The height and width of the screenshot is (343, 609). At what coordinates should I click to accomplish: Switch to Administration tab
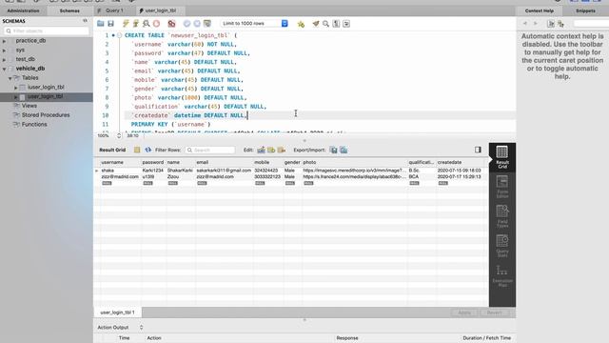23,10
